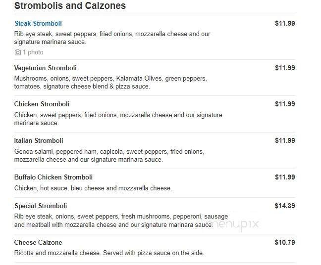This screenshot has height=265, width=321.
Task: Click the $10.79 Cheese Calzone price
Action: [x=285, y=242]
